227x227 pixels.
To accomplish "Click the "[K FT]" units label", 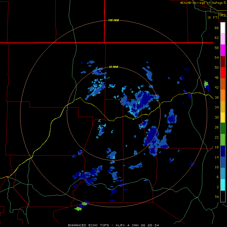I will click(x=213, y=17).
